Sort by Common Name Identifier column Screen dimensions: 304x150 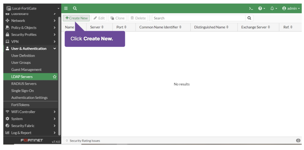point(160,27)
